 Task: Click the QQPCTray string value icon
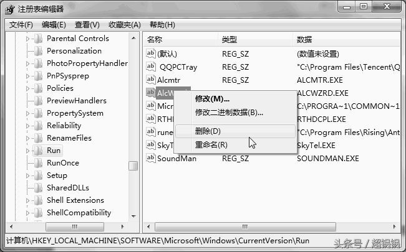(151, 67)
